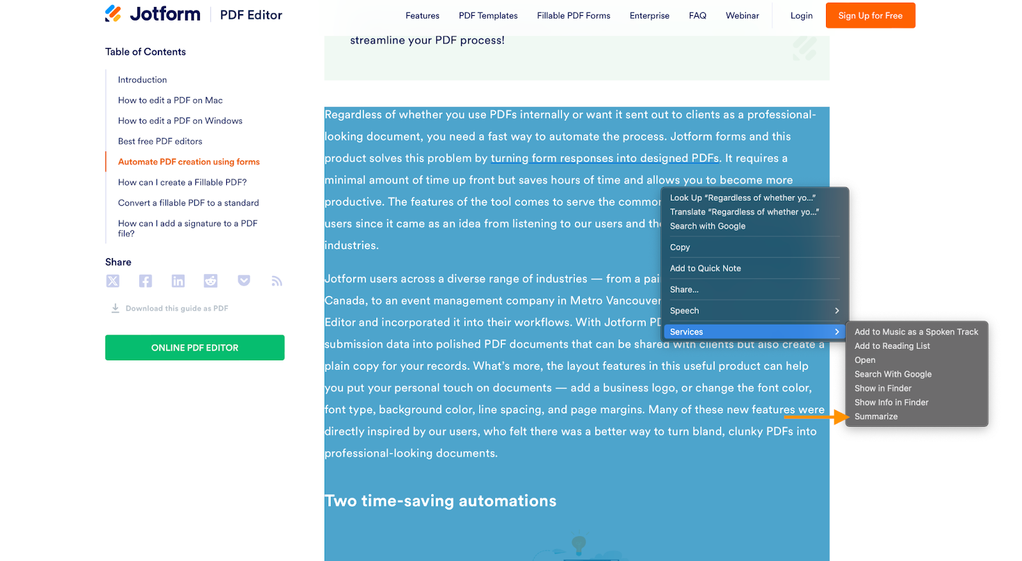Image resolution: width=1022 pixels, height=561 pixels.
Task: Open Fillable PDF Forms page
Action: pyautogui.click(x=574, y=15)
